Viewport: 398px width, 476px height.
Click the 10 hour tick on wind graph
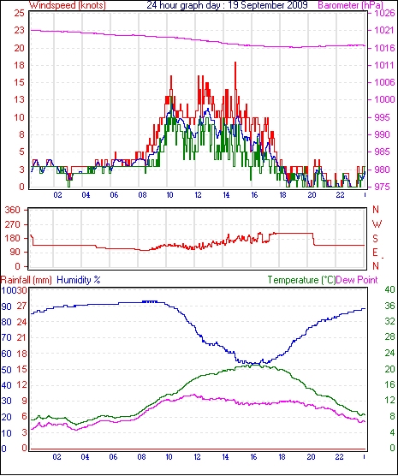[170, 195]
